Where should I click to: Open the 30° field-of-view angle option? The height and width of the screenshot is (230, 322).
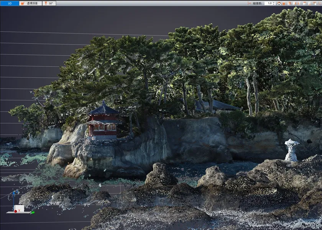[49, 3]
